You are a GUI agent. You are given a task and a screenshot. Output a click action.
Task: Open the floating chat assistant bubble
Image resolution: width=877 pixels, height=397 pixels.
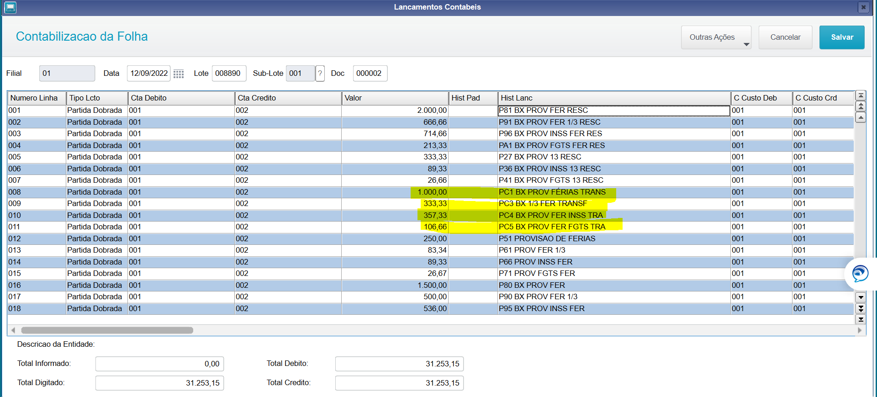tap(860, 274)
